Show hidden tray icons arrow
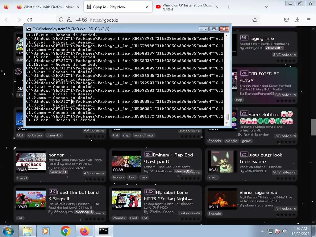The image size is (316, 237). (262, 231)
